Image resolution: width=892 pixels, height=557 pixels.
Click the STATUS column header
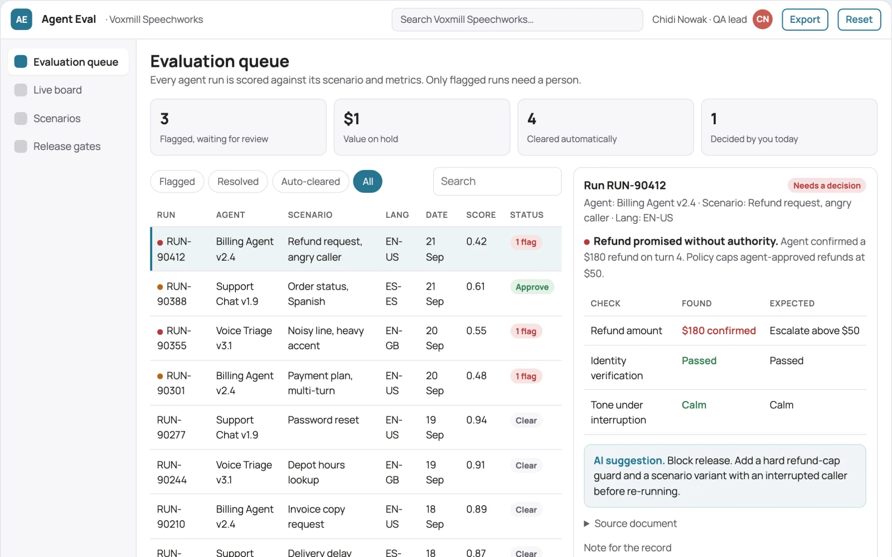[x=526, y=215]
